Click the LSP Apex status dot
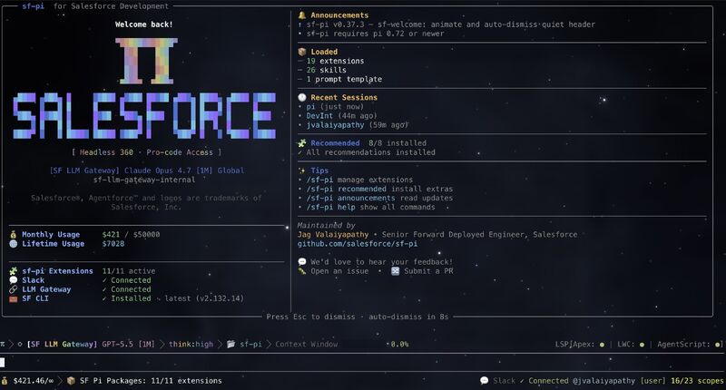726x390 pixels. tap(602, 345)
